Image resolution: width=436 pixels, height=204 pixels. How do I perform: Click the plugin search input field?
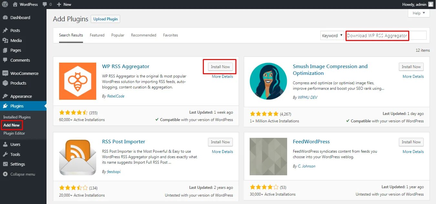click(x=386, y=36)
